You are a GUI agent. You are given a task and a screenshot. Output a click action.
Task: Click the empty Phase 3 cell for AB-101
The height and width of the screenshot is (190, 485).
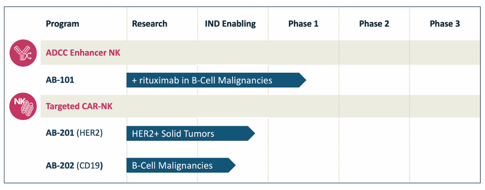click(445, 80)
